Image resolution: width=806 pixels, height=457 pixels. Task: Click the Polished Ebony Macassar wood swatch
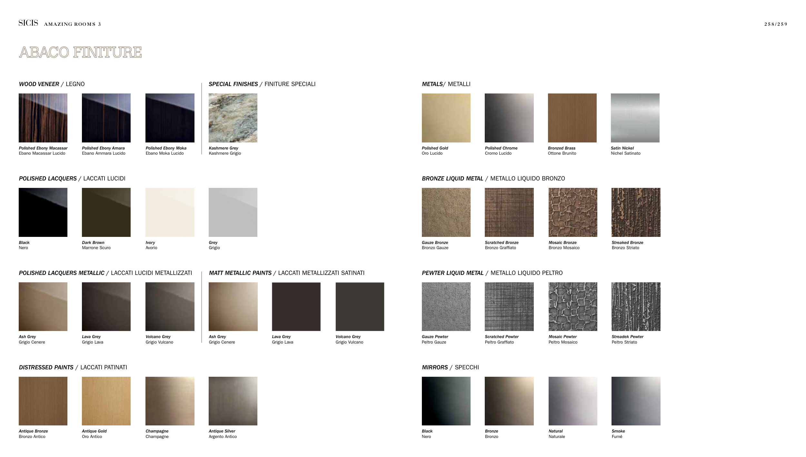point(43,118)
